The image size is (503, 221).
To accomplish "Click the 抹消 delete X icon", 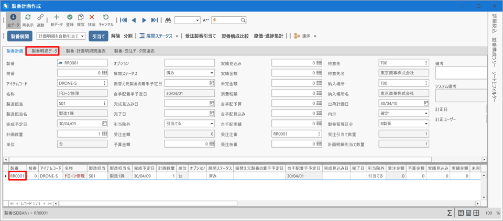I will [92, 18].
